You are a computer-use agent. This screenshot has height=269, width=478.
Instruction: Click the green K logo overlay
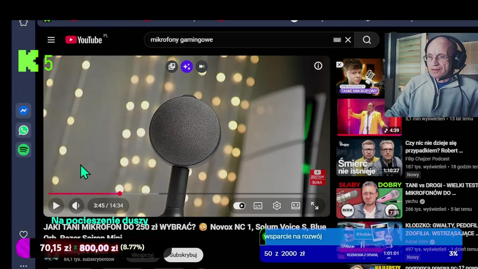point(28,61)
